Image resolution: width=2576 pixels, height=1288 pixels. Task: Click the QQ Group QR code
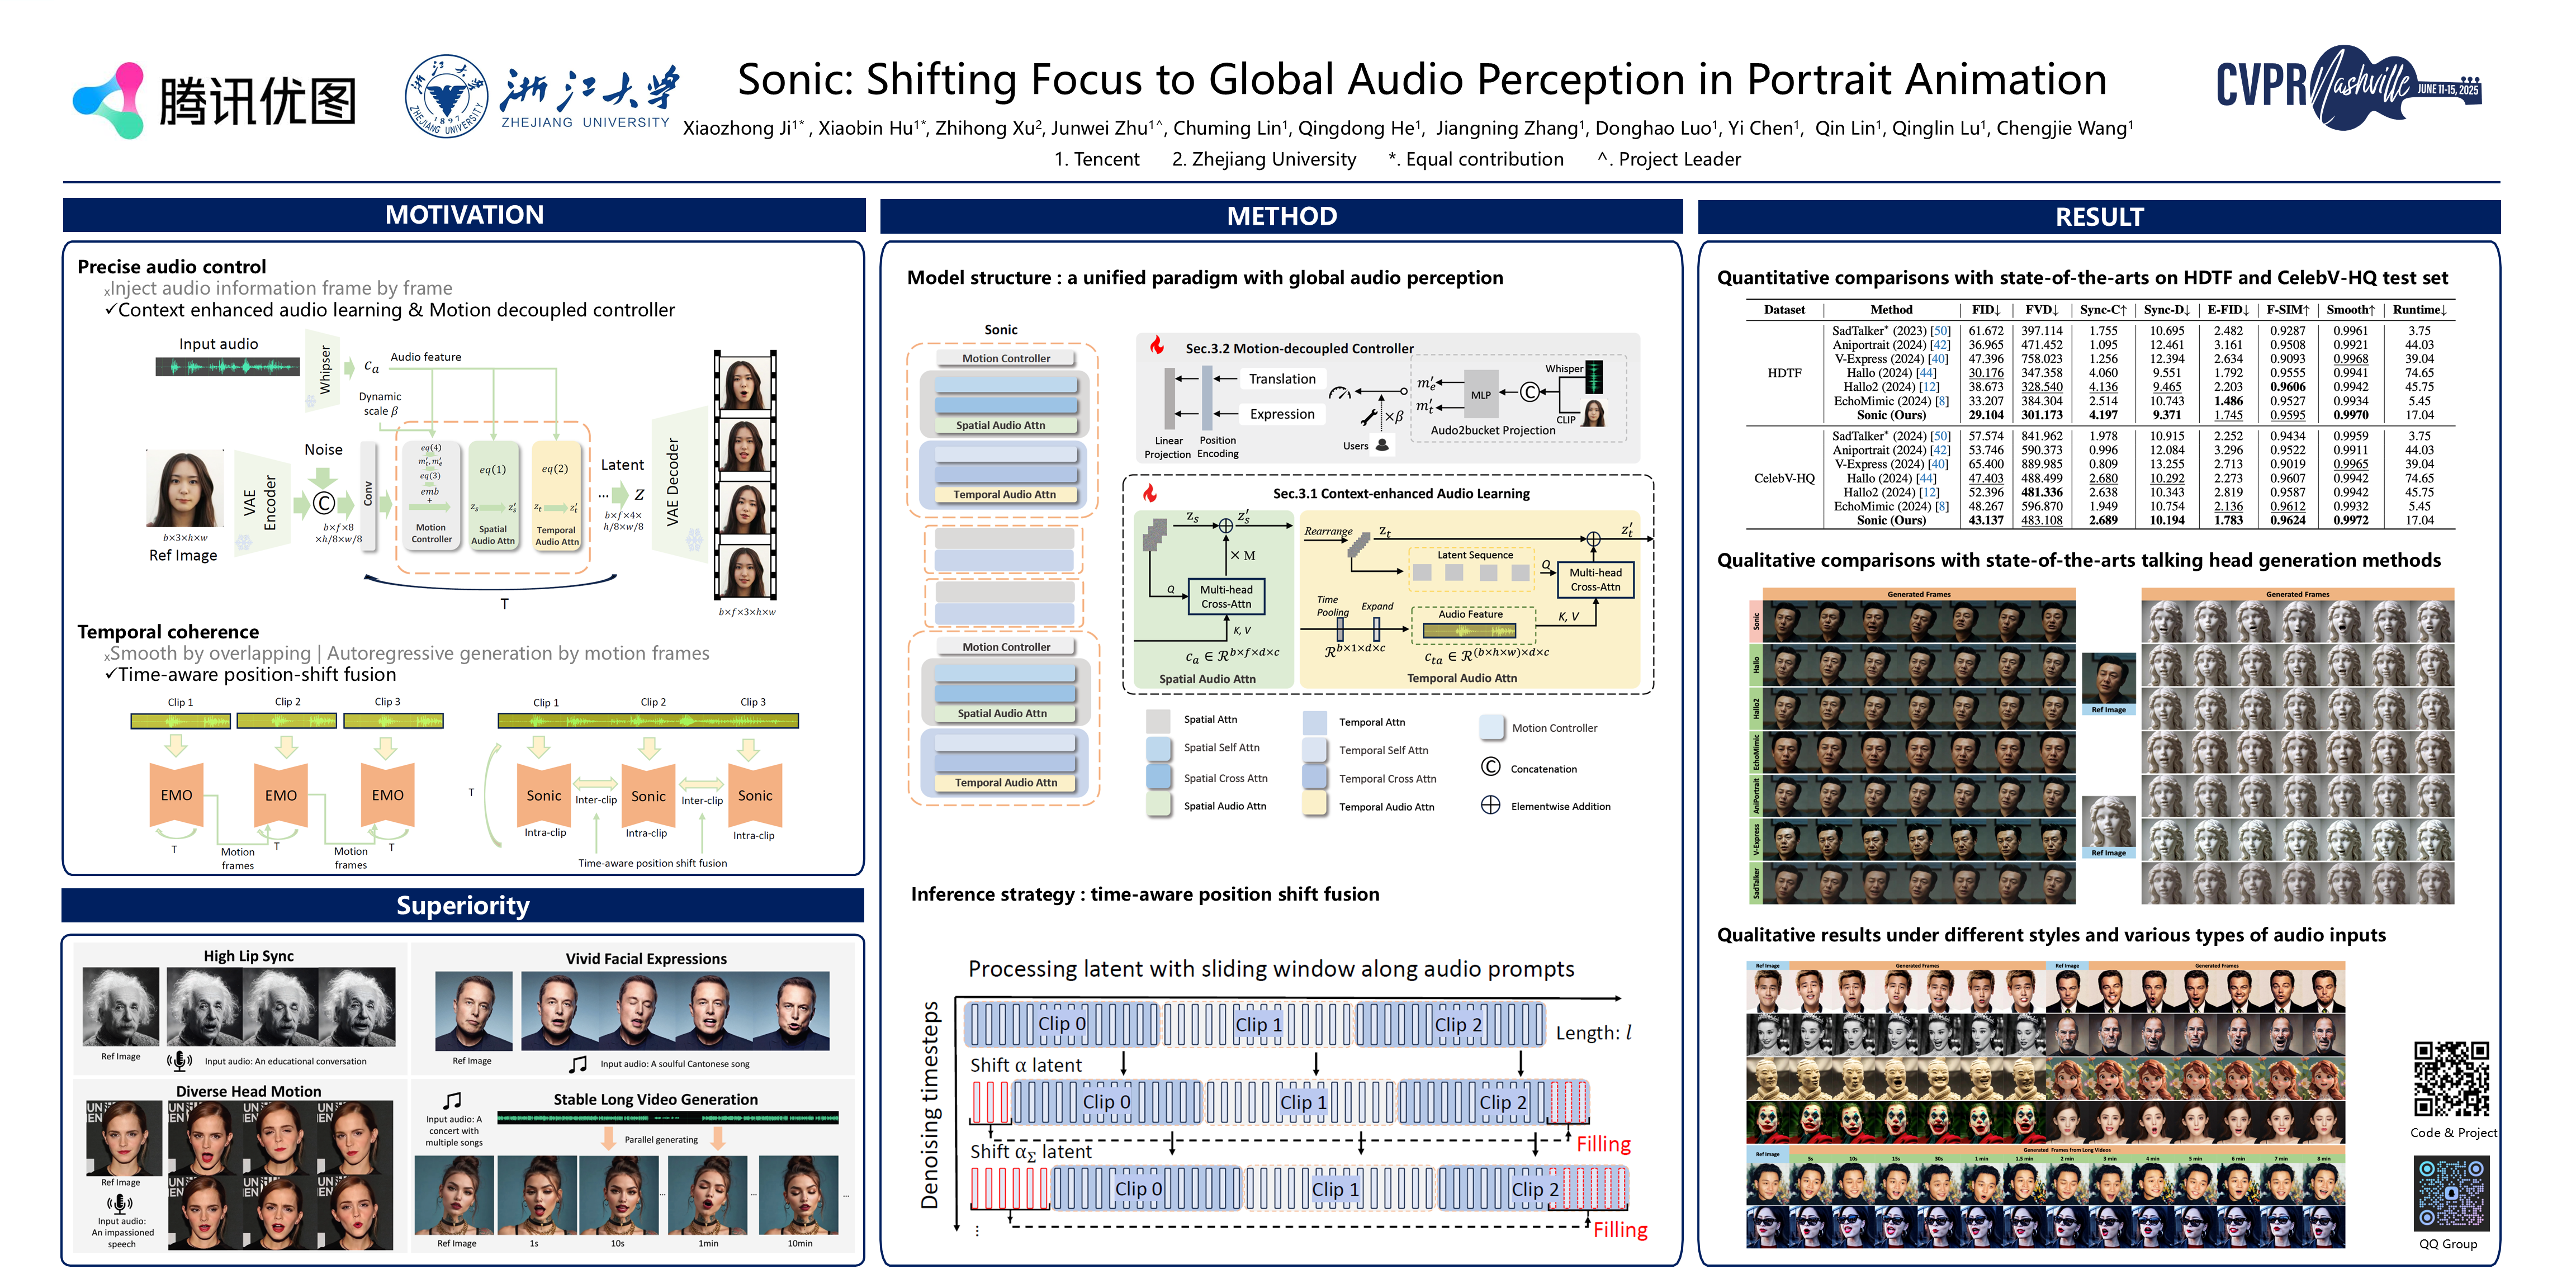[2451, 1193]
